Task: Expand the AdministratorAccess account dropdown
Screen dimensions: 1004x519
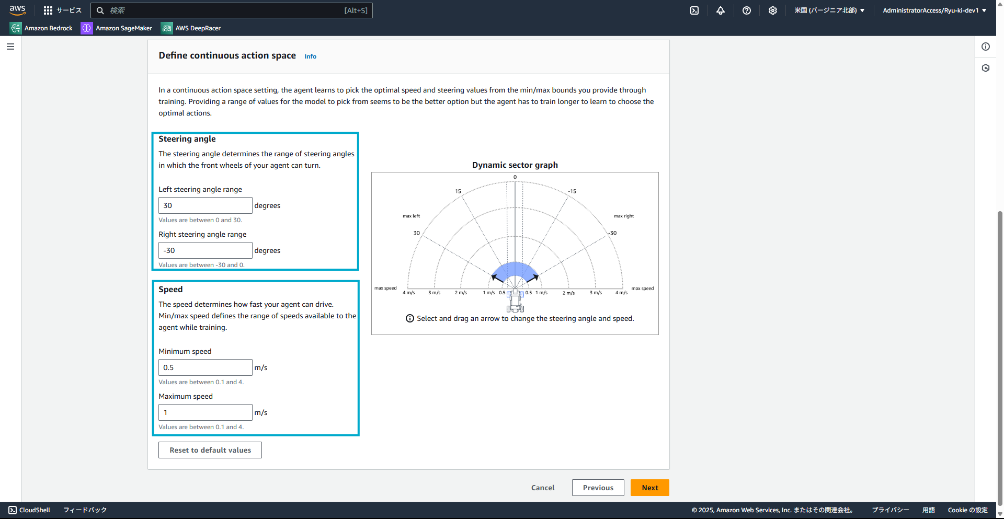Action: click(x=934, y=10)
